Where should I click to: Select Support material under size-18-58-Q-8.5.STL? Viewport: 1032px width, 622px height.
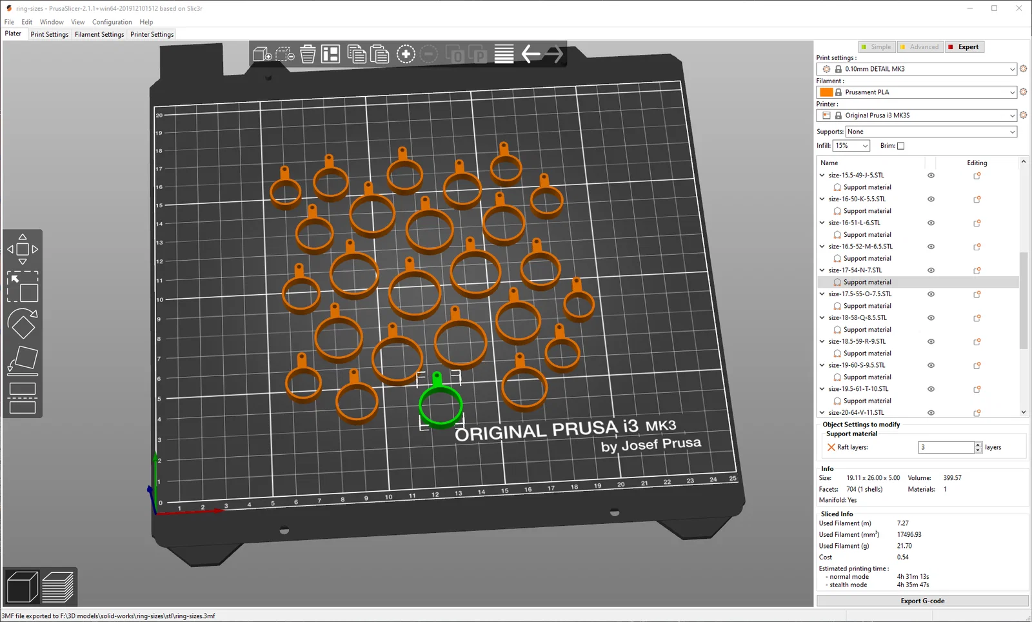coord(867,330)
